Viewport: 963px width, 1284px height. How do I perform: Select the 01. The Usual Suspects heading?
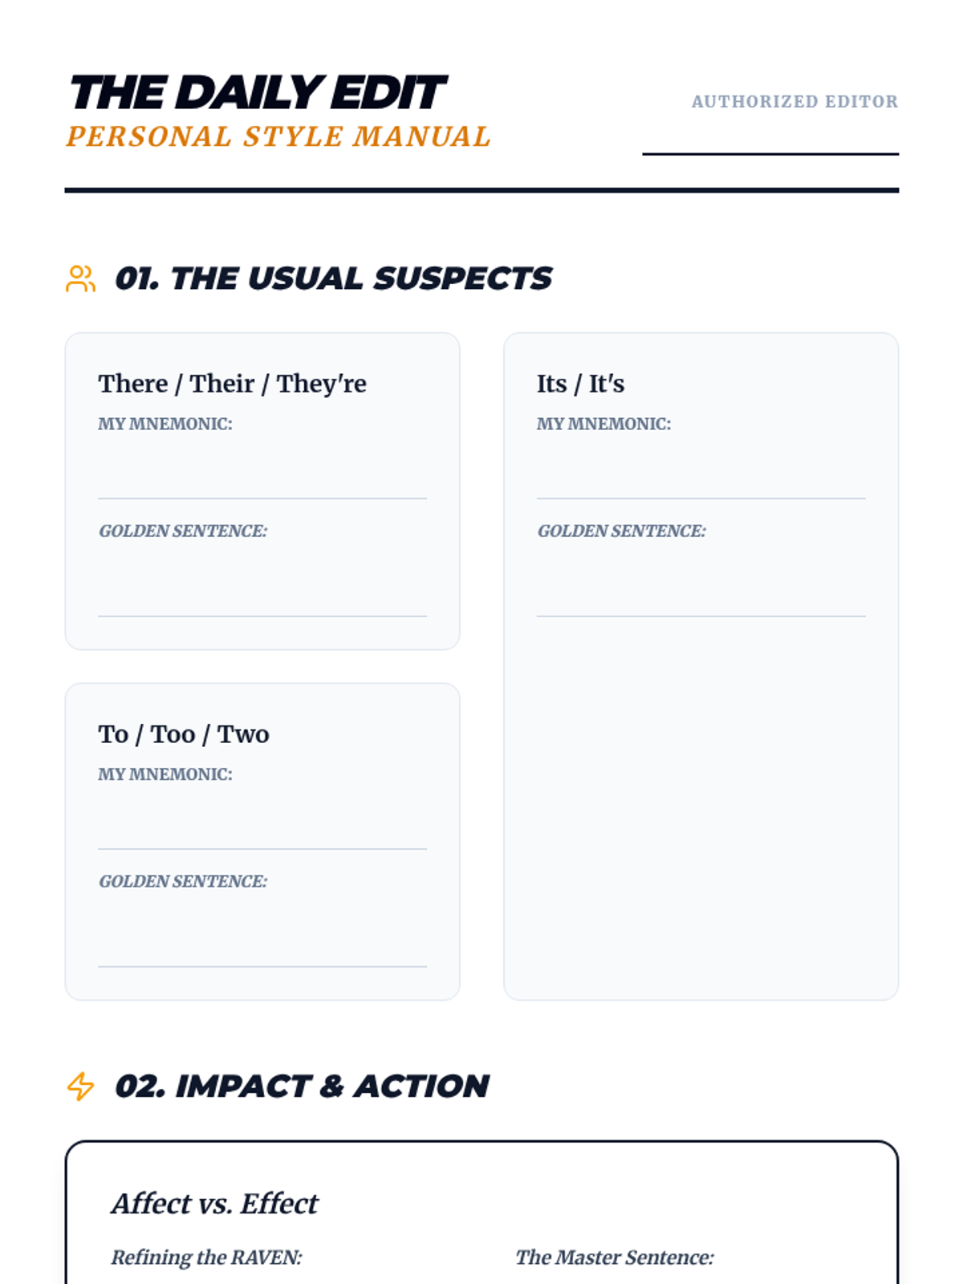pos(332,279)
